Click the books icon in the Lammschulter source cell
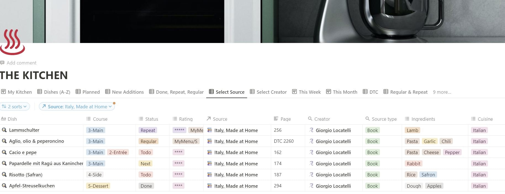Viewport: 505px width, 194px height. click(210, 130)
